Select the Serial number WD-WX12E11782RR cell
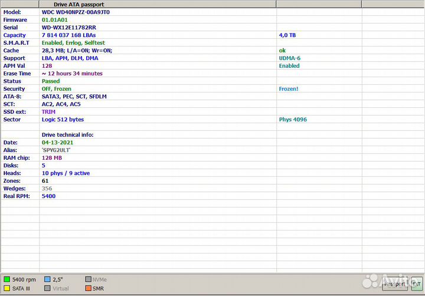The image size is (425, 296). coord(69,27)
